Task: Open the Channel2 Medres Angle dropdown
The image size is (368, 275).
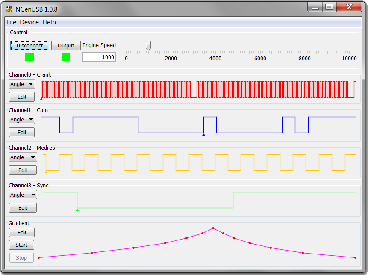Action: pos(23,157)
